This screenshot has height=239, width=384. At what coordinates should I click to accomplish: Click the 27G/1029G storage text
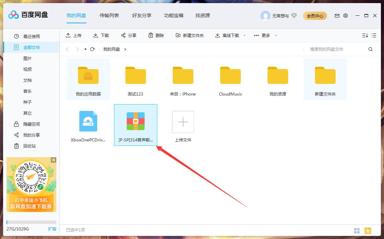coord(18,229)
